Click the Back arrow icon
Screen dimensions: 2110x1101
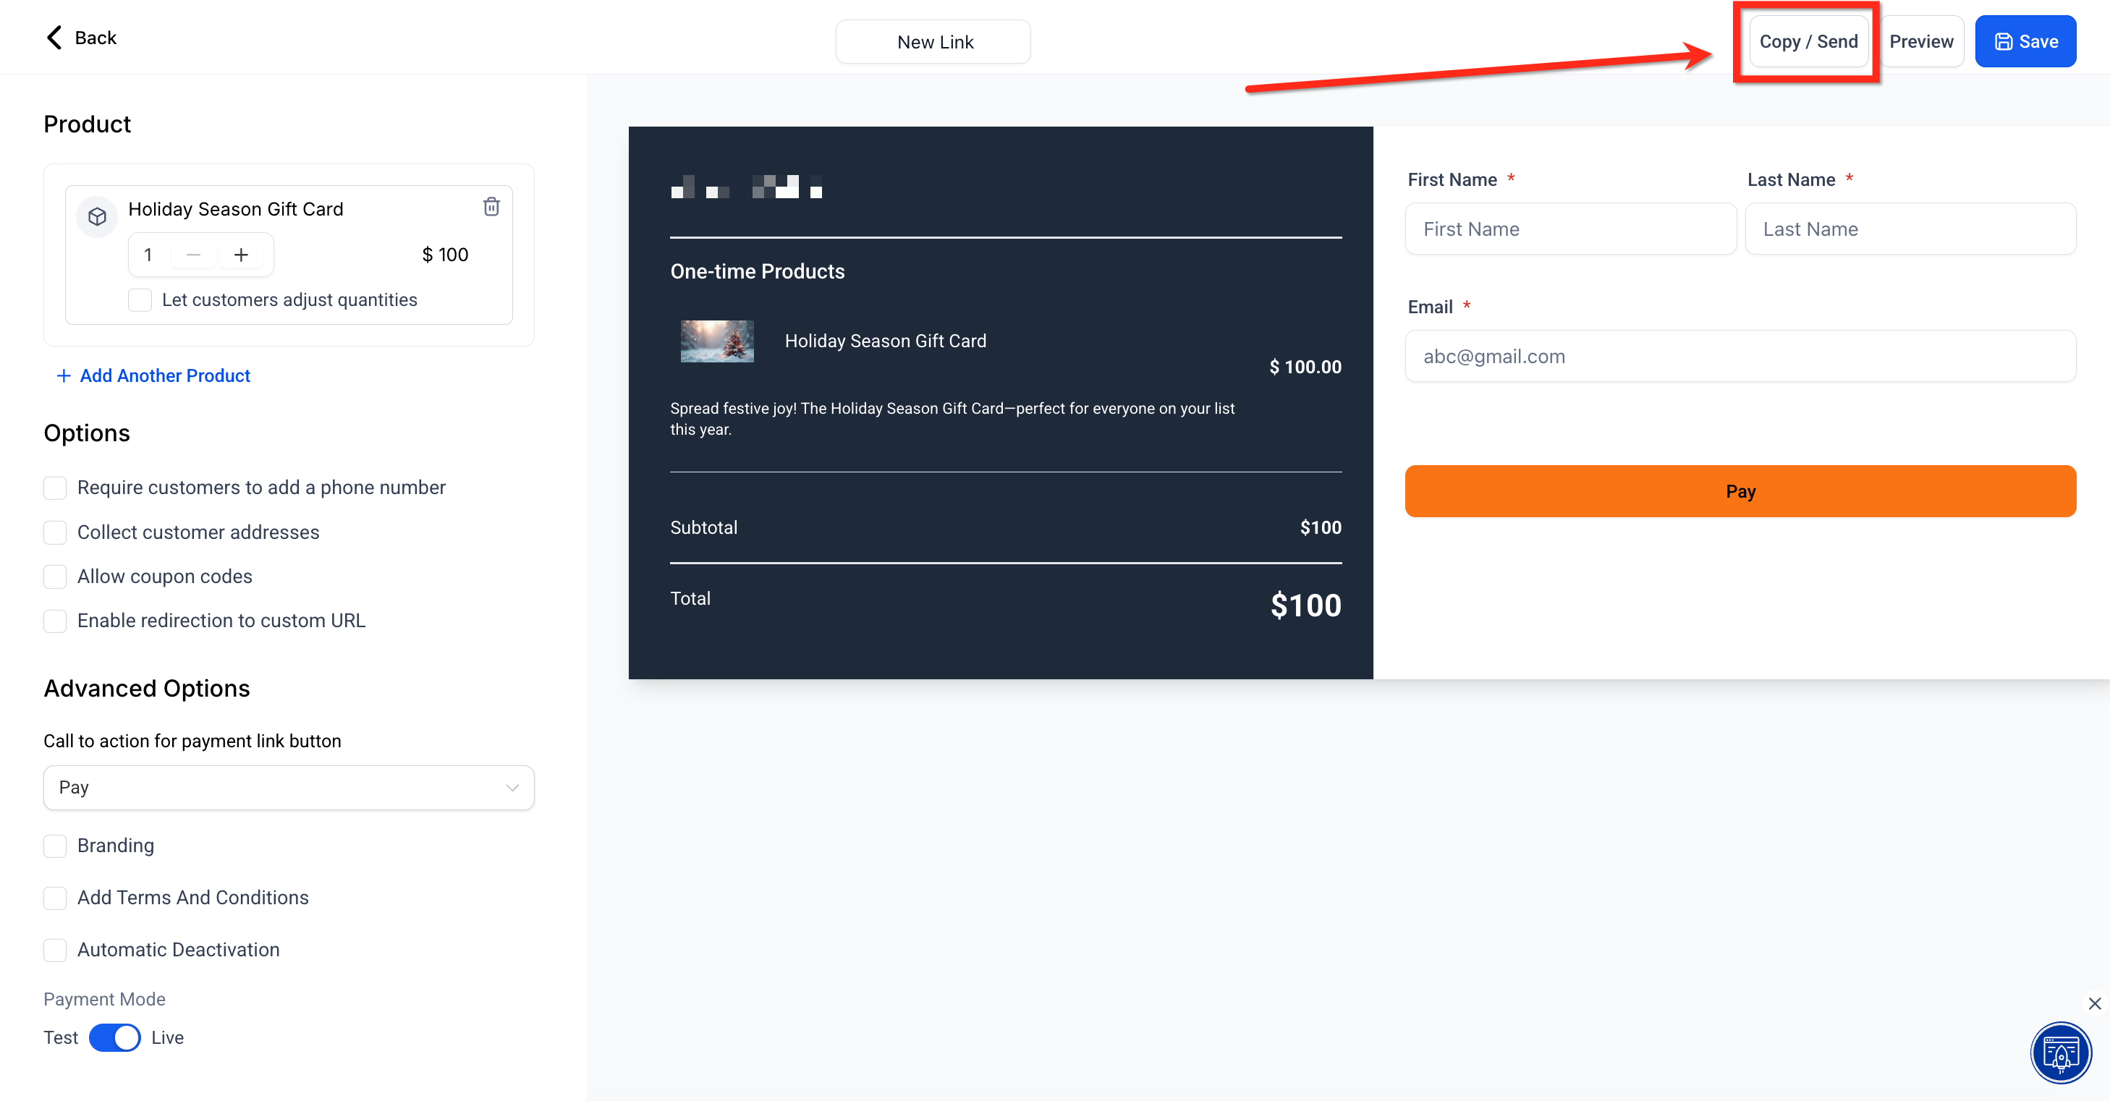(x=54, y=38)
